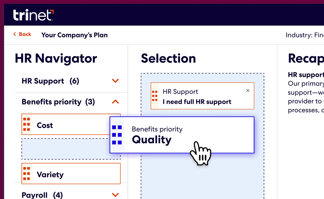The image size is (324, 199).
Task: Click the Your Company's Plan header
Action: 74,35
